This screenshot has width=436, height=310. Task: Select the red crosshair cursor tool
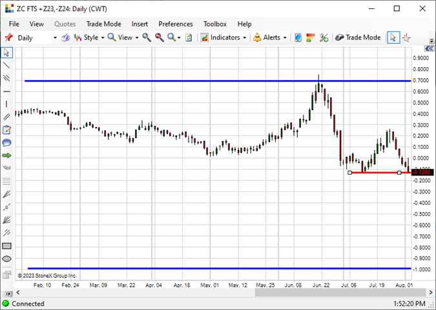(x=406, y=37)
